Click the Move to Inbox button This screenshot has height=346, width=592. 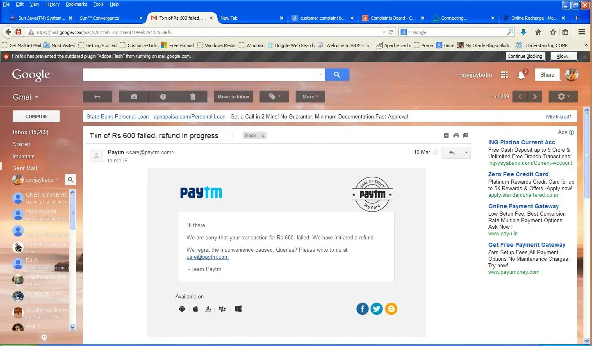[x=233, y=97]
